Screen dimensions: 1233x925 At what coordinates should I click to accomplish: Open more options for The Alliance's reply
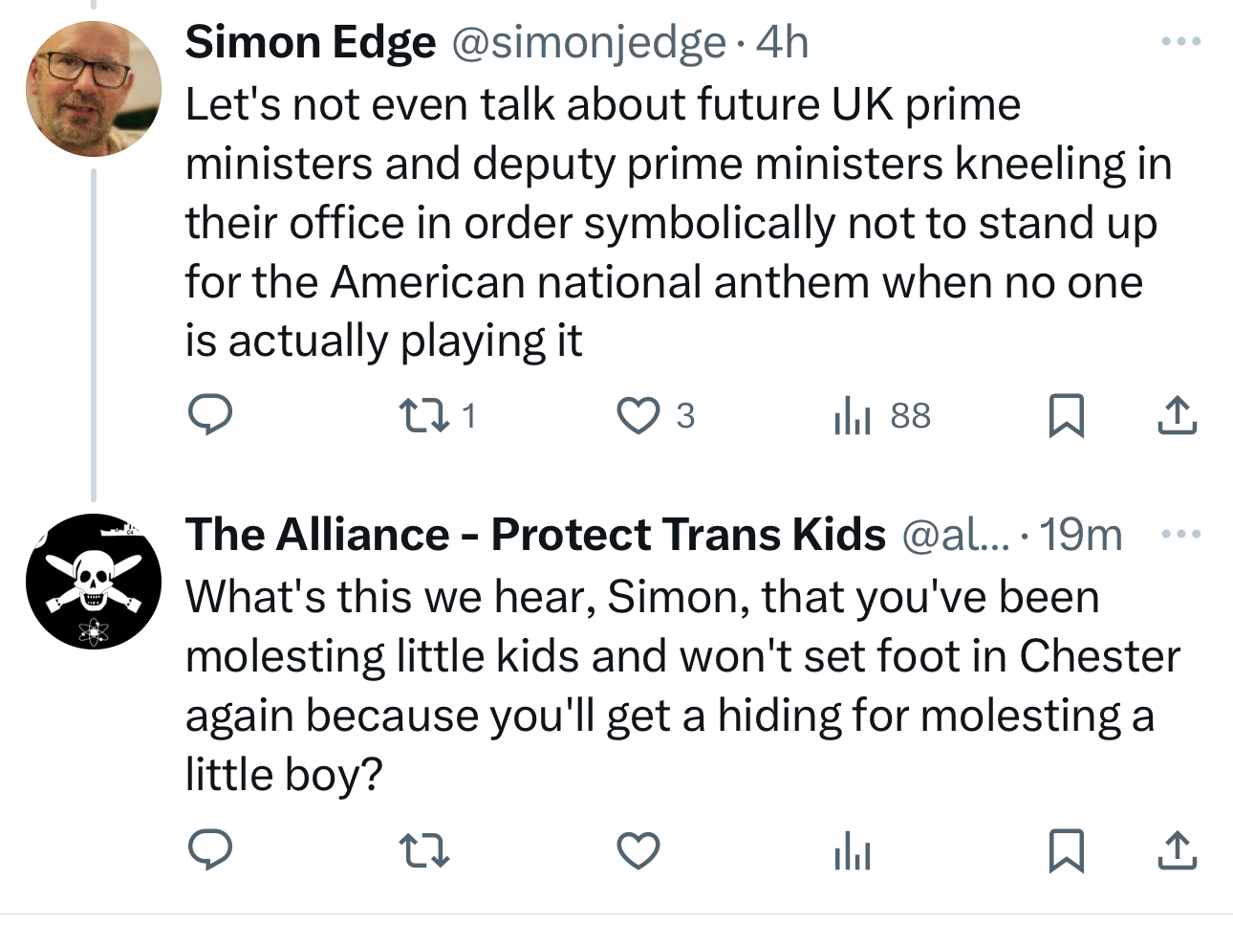(x=1180, y=534)
